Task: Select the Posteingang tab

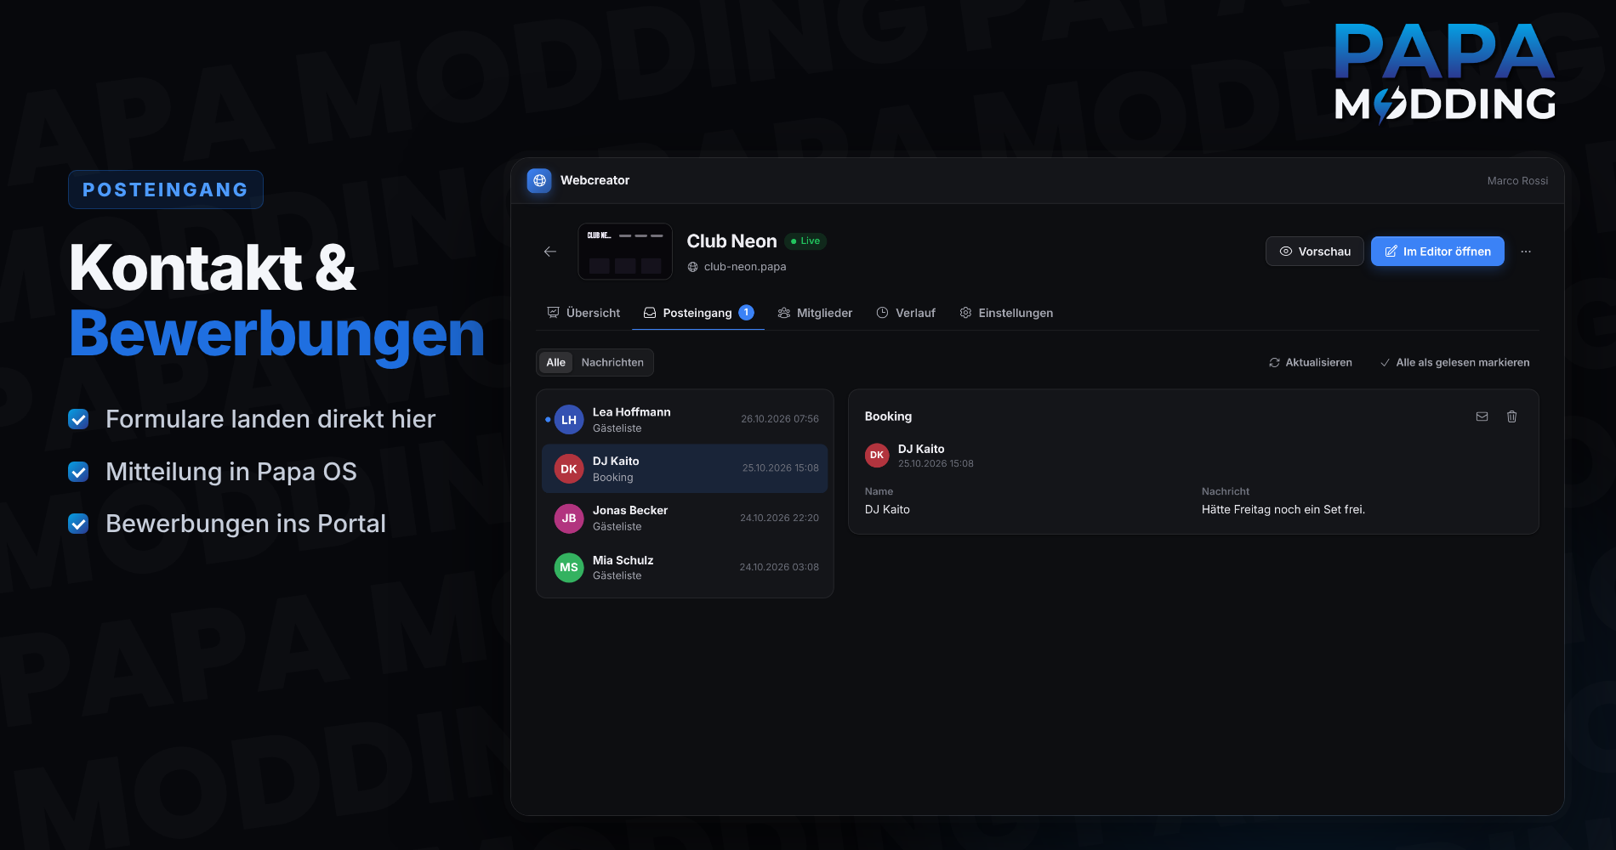Action: (698, 313)
